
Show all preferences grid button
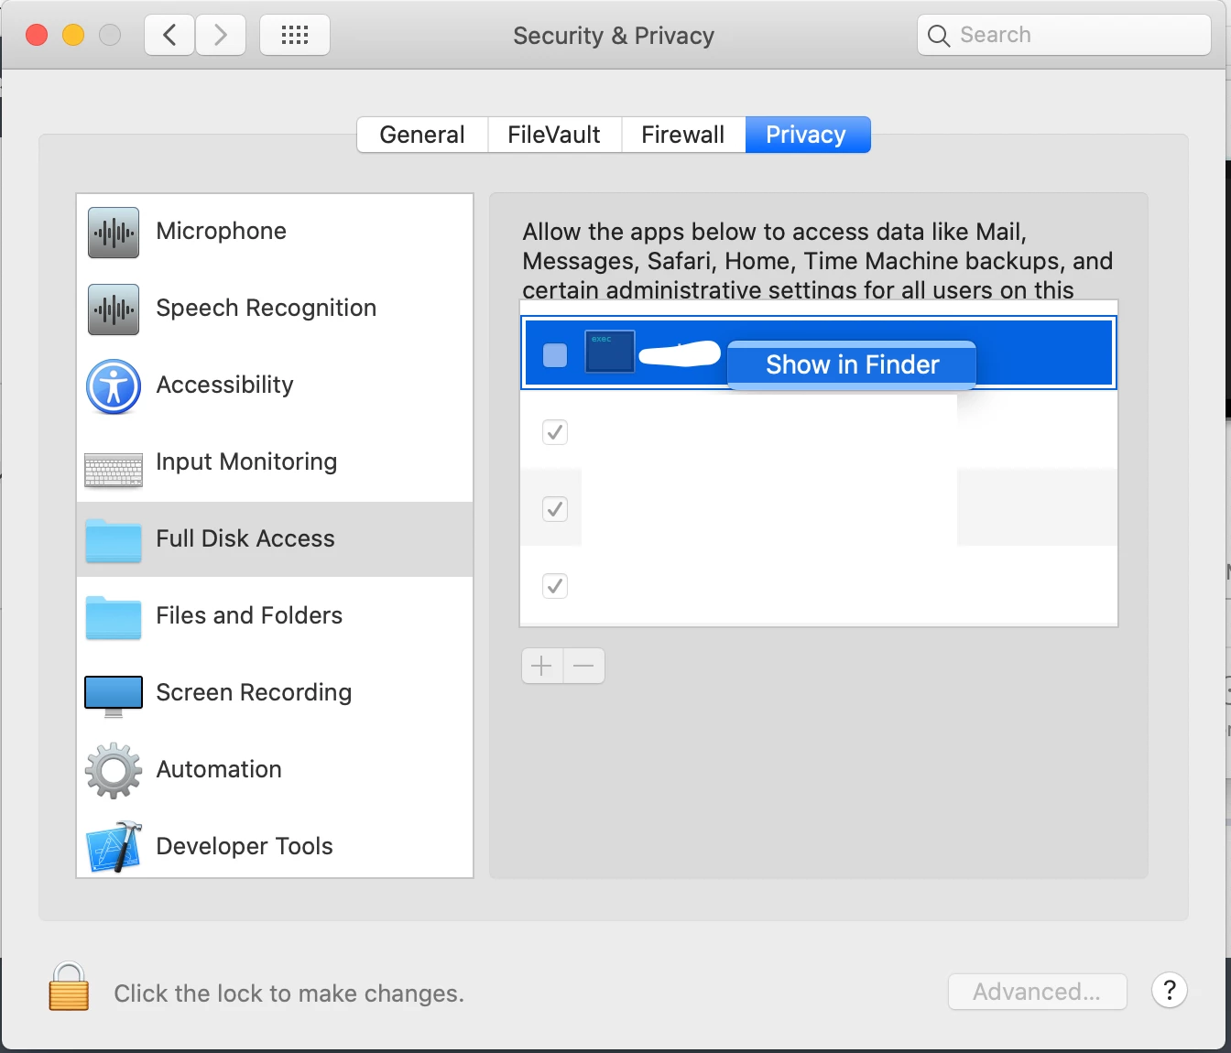click(x=295, y=35)
